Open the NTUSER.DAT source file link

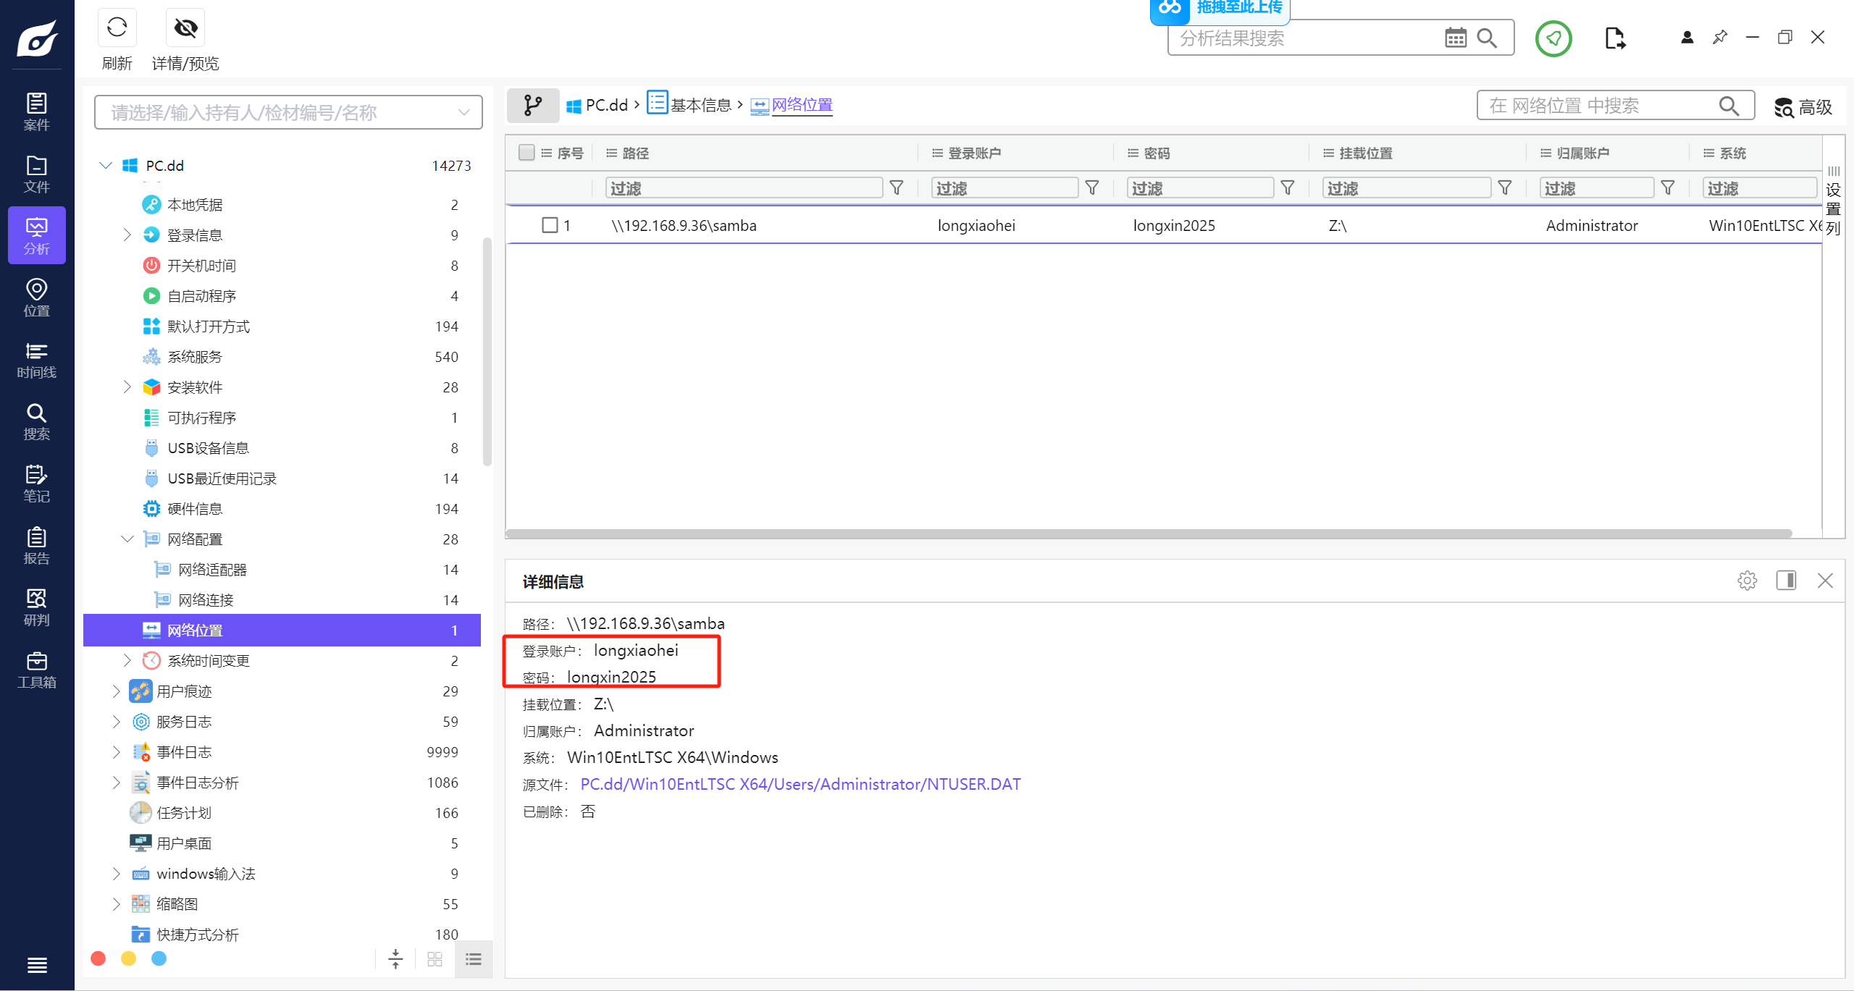800,784
